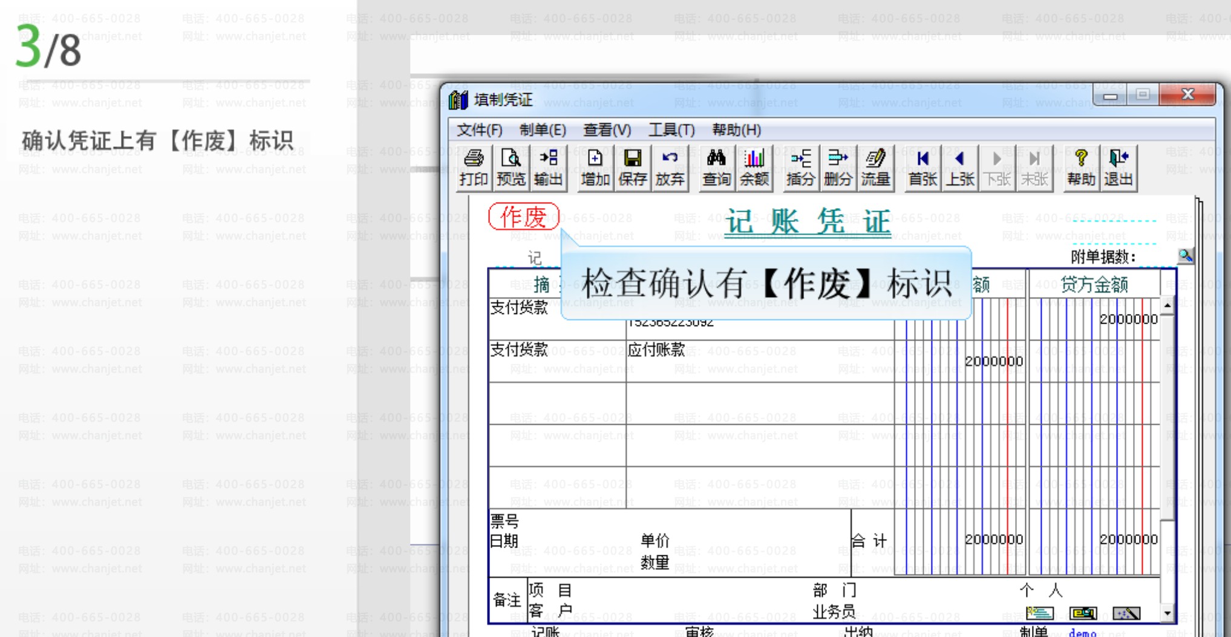Click the 贷方金额 column header
The height and width of the screenshot is (637, 1231).
(1094, 284)
